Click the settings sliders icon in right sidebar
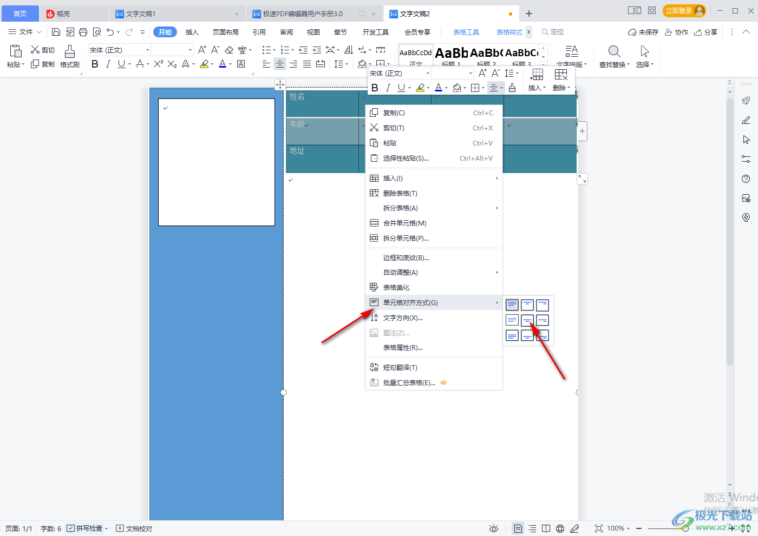The width and height of the screenshot is (758, 536). (746, 159)
